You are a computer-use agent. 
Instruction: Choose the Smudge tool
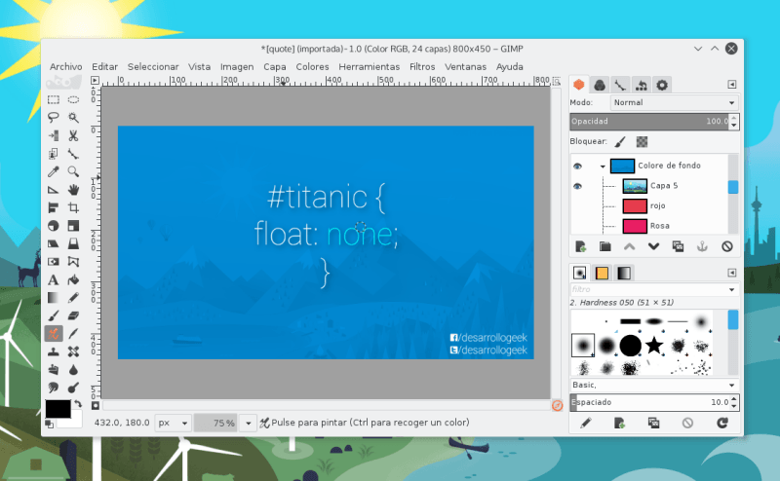tap(54, 388)
